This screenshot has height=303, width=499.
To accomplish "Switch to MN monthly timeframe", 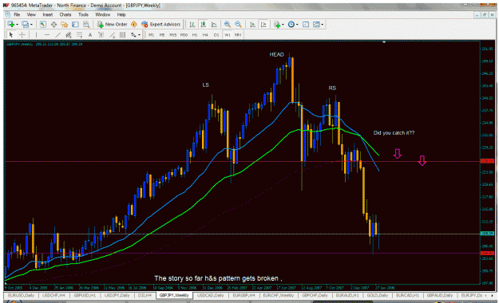I will pyautogui.click(x=238, y=34).
